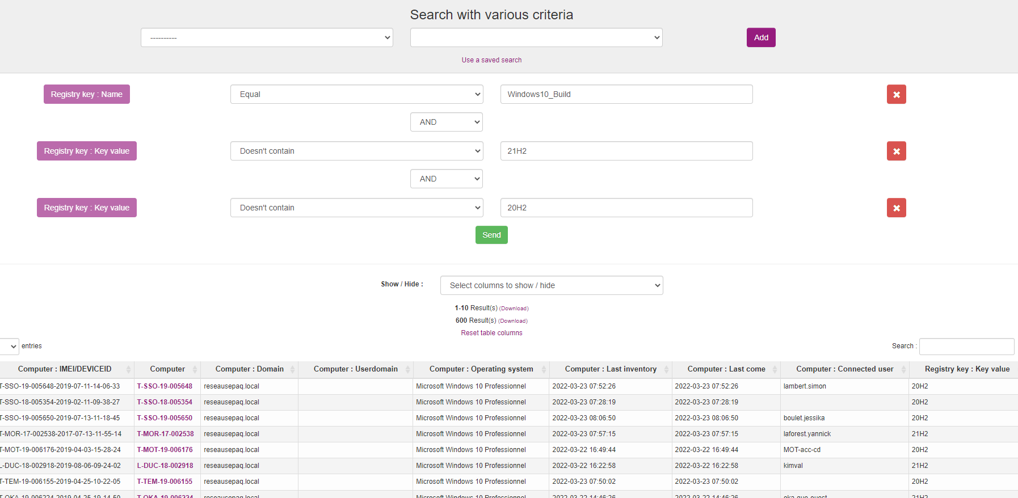The height and width of the screenshot is (498, 1018).
Task: Open the first criteria category dropdown
Action: point(267,37)
